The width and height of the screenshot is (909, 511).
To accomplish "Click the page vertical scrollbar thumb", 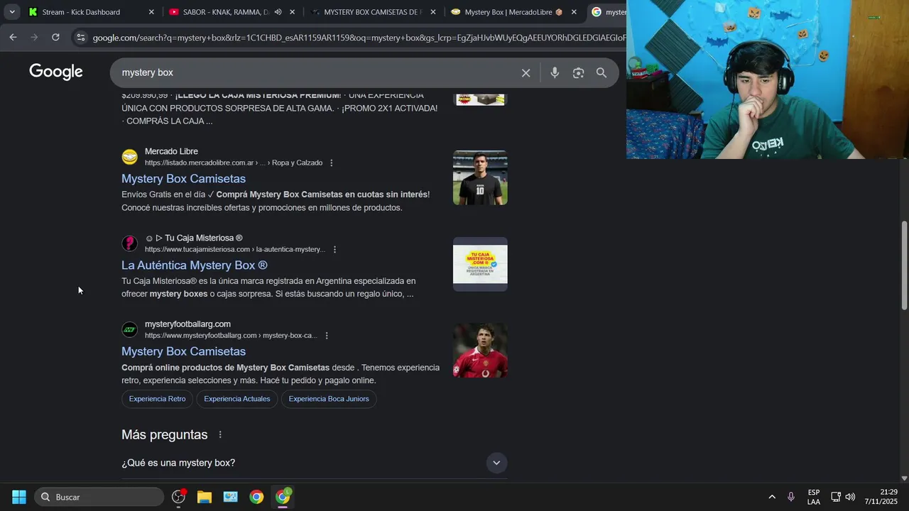I will 904,265.
